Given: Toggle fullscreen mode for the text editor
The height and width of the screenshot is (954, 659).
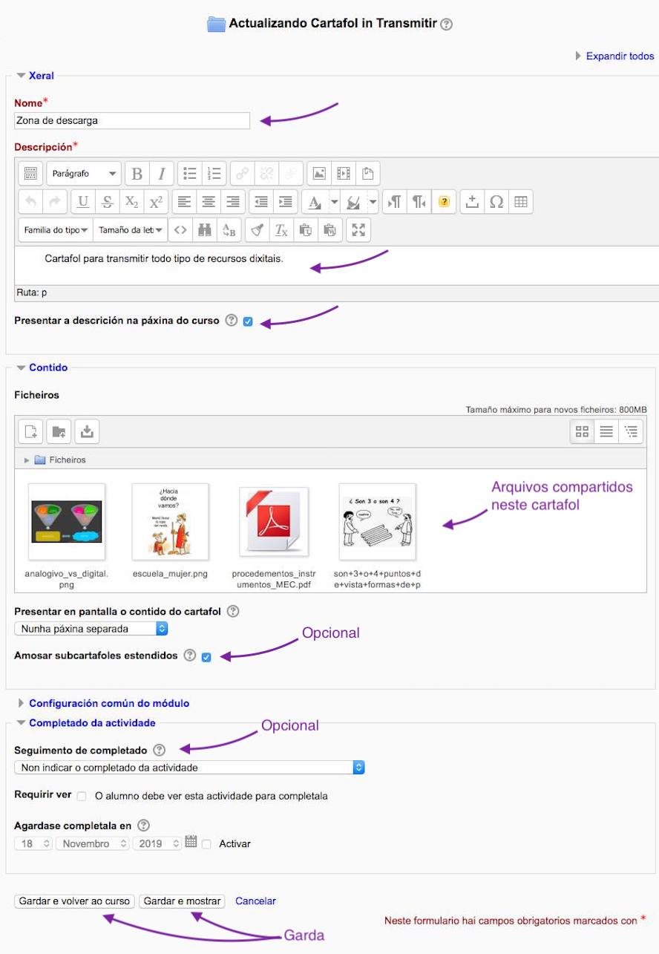Looking at the screenshot, I should tap(358, 229).
